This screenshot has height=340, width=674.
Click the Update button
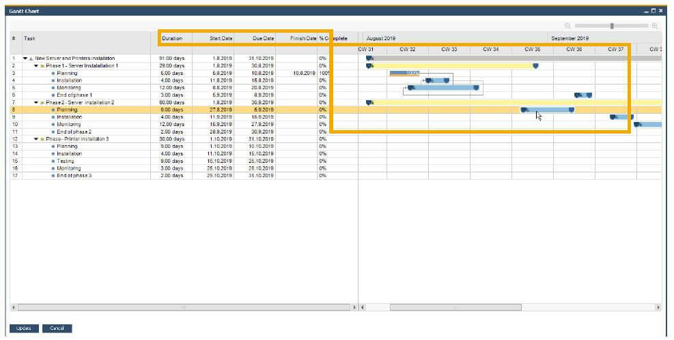(x=24, y=328)
